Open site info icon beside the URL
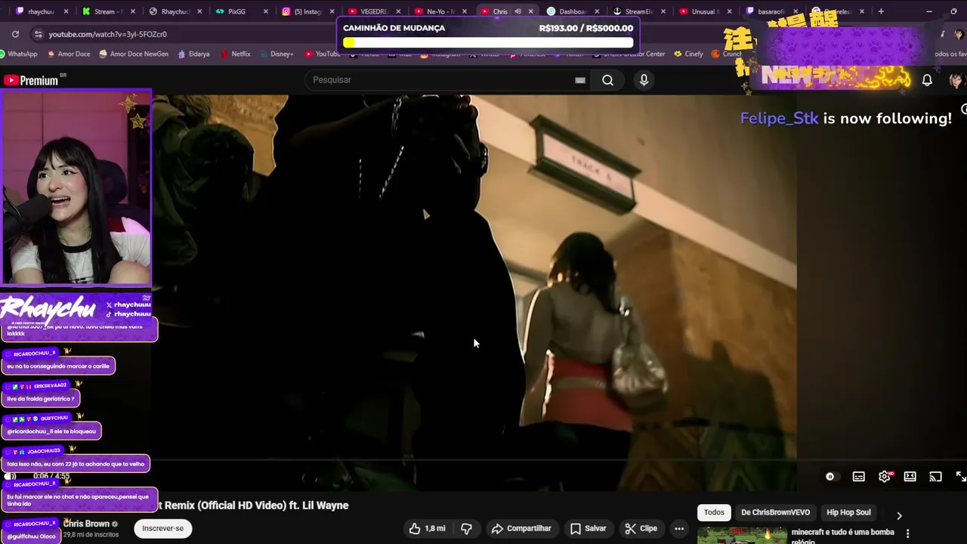The image size is (967, 544). (x=38, y=34)
